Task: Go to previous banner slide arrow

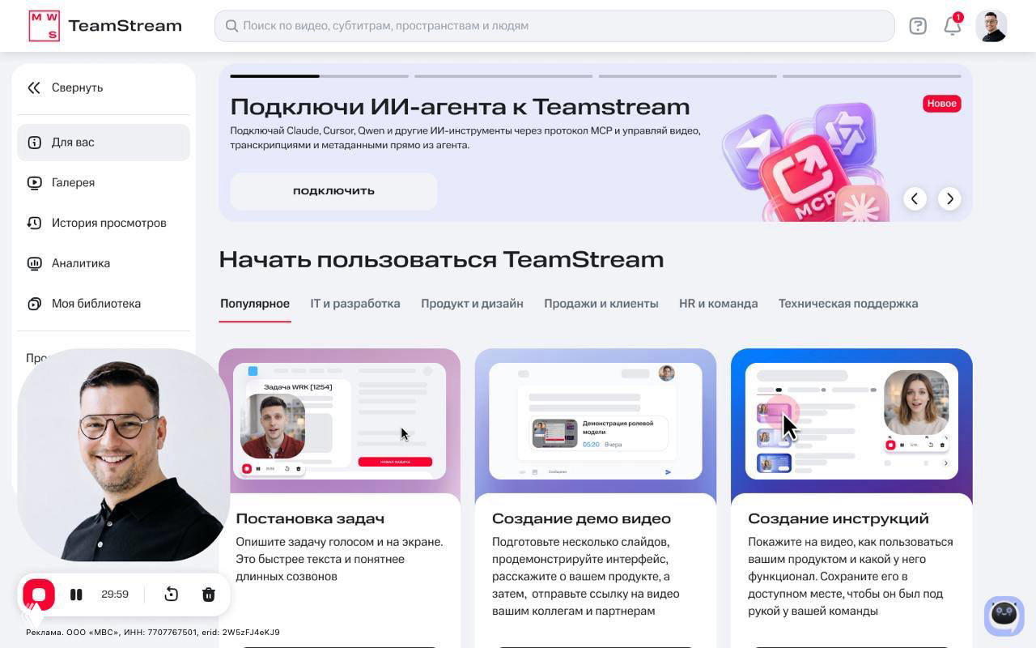Action: (915, 198)
